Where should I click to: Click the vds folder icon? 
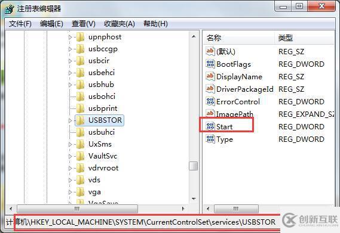coord(80,180)
